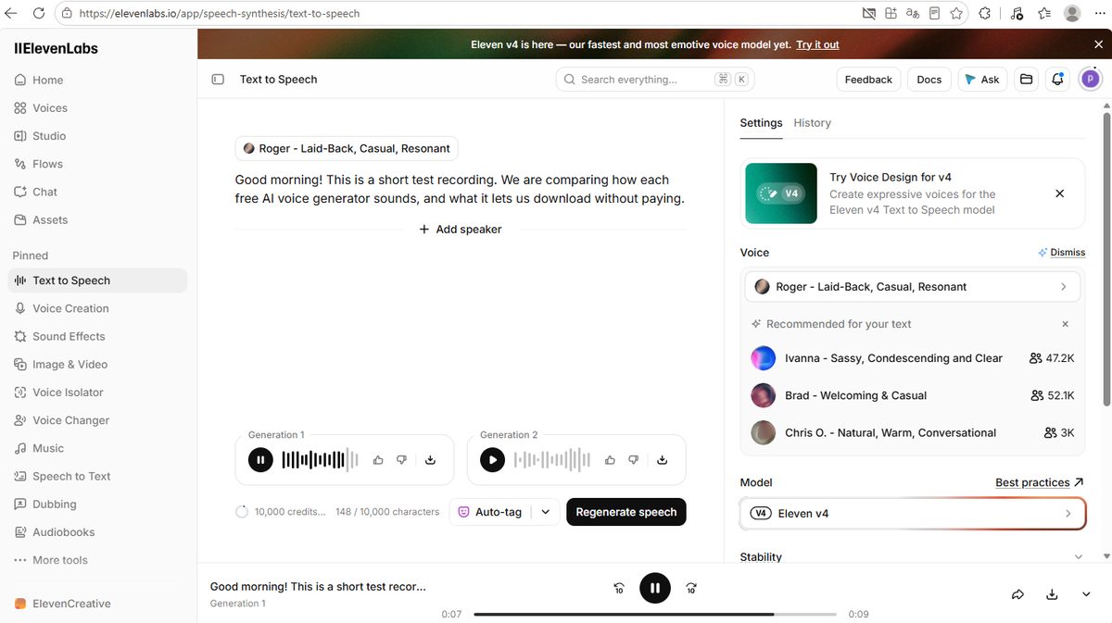Click Best practices link
Image resolution: width=1112 pixels, height=623 pixels.
click(x=1040, y=482)
